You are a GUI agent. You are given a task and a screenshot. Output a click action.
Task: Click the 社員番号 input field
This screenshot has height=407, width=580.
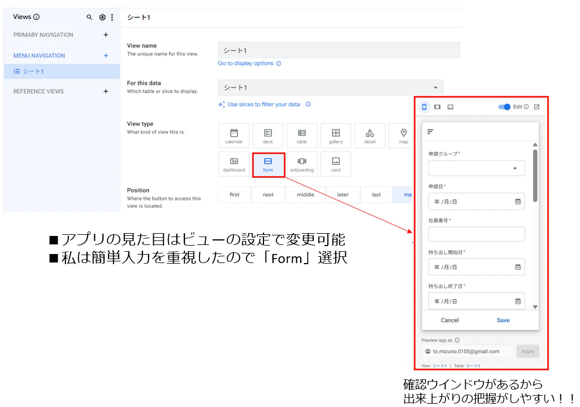click(477, 234)
